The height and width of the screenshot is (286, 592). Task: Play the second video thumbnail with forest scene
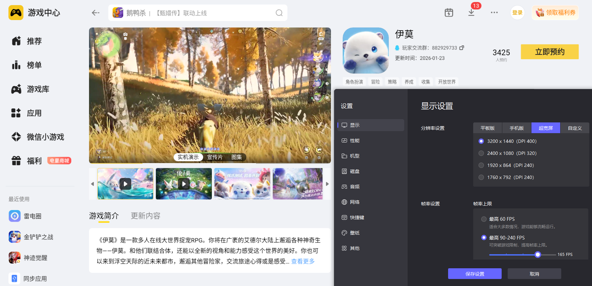184,184
